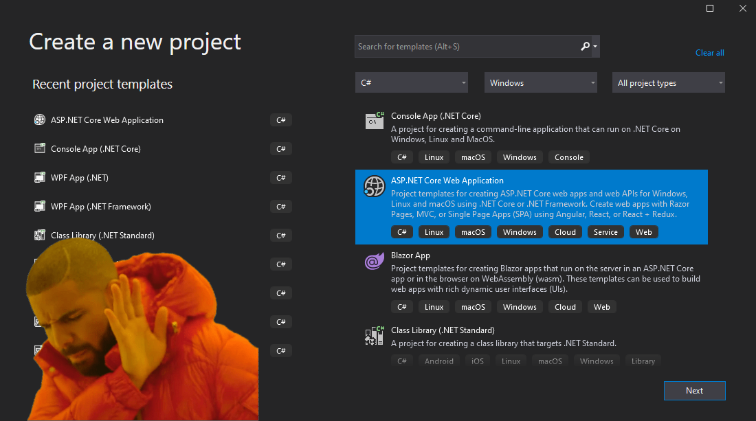Viewport: 756px width, 421px height.
Task: Select ASP.NET Core Web Application in recent templates
Action: coord(107,120)
